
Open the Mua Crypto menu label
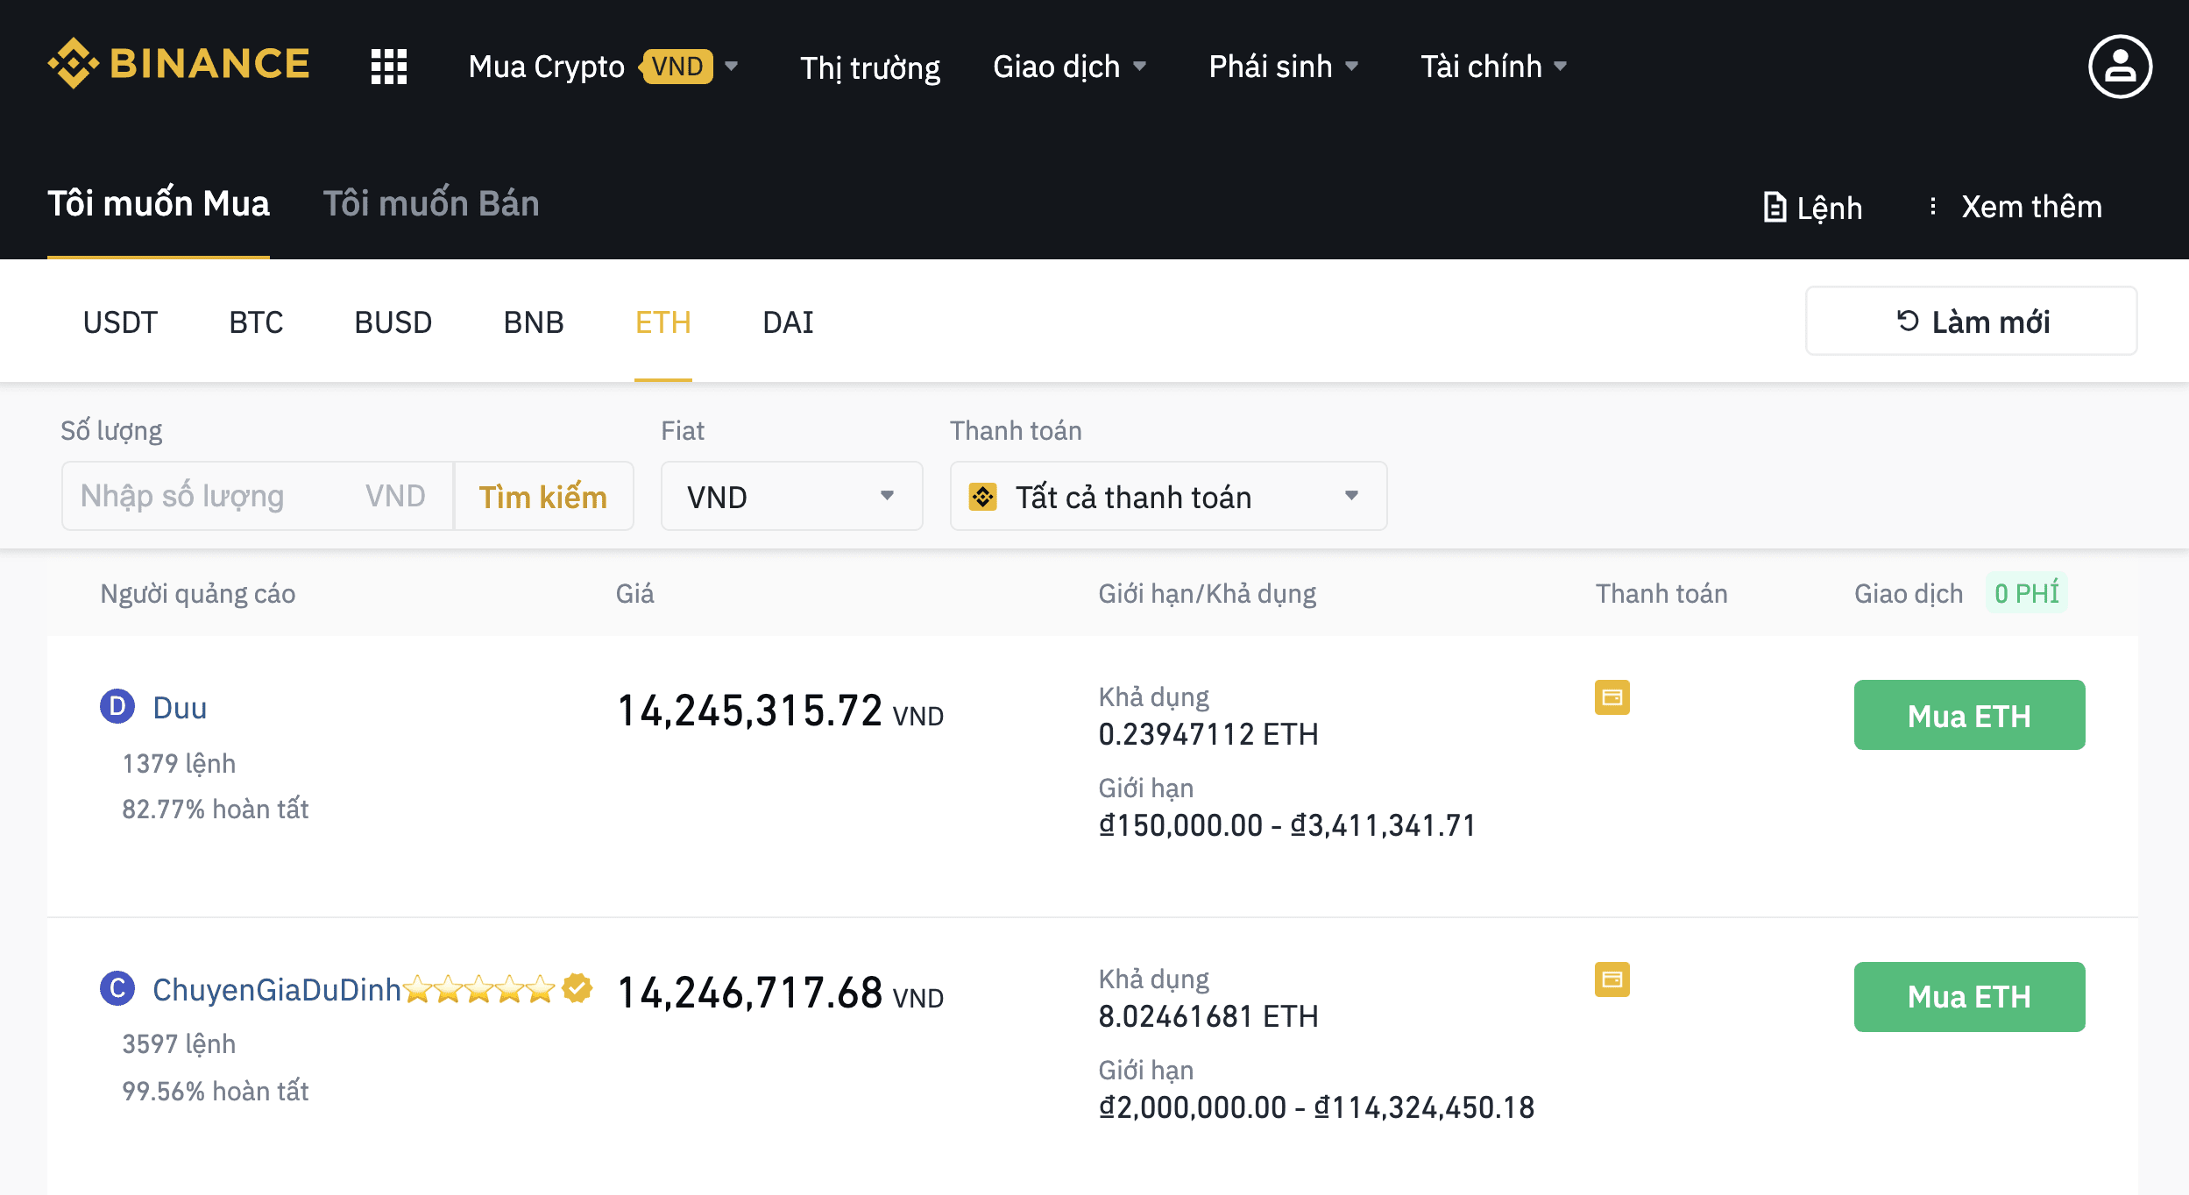click(x=546, y=67)
